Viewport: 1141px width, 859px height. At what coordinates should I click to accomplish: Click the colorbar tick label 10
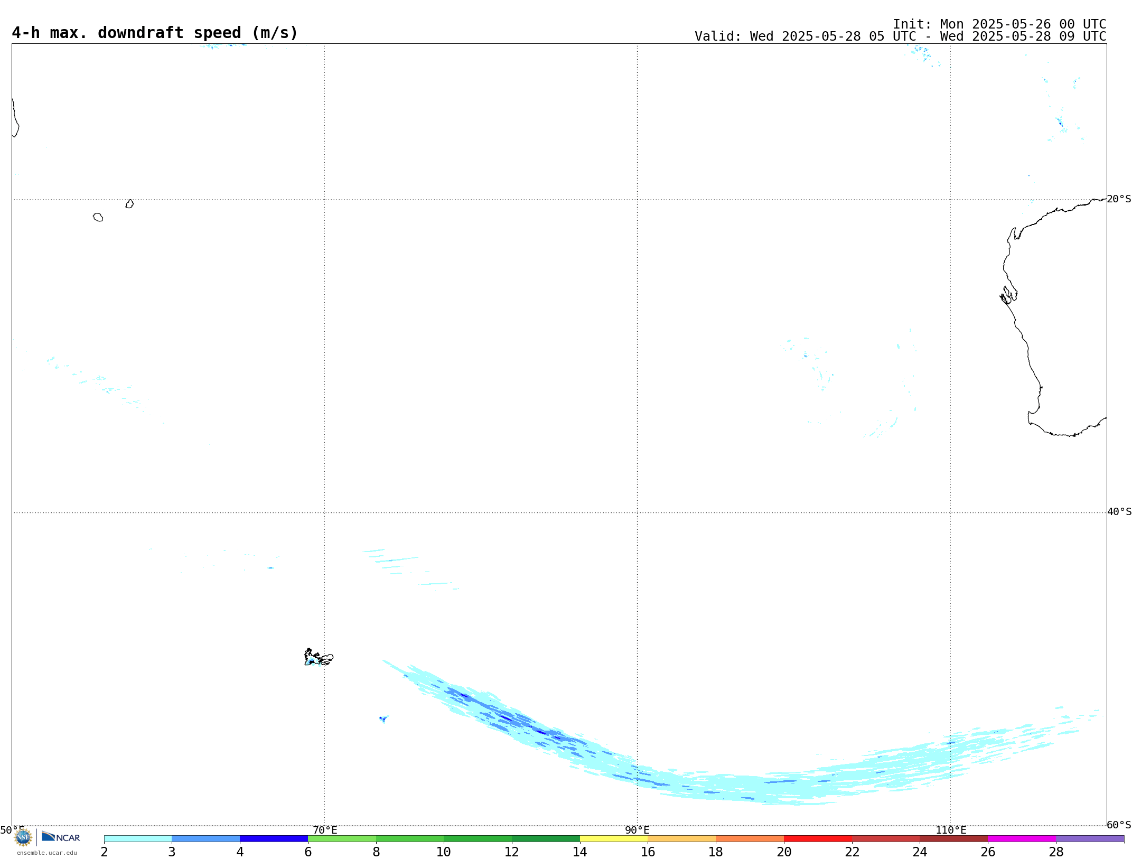[444, 852]
